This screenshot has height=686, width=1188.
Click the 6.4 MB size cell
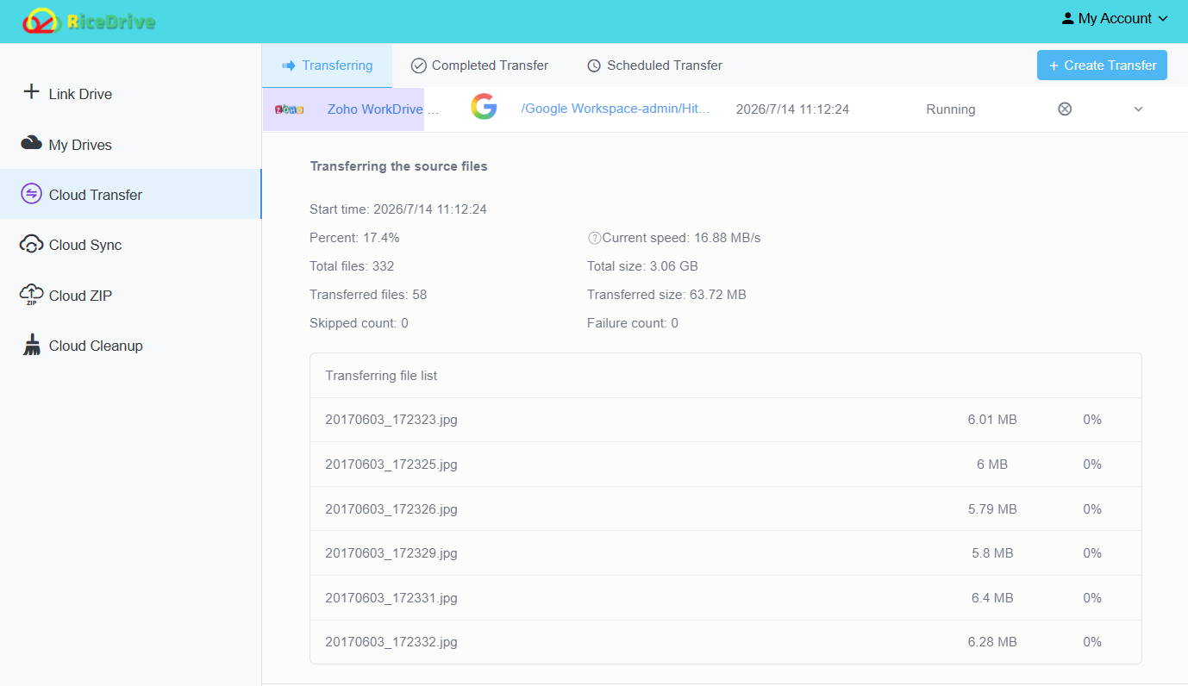(x=992, y=598)
